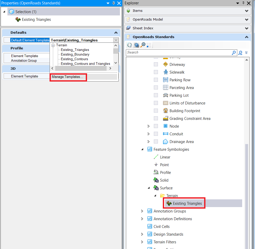Click the Civil Cells V8 icon
Viewport: 255px width, 249px height.
(x=150, y=226)
